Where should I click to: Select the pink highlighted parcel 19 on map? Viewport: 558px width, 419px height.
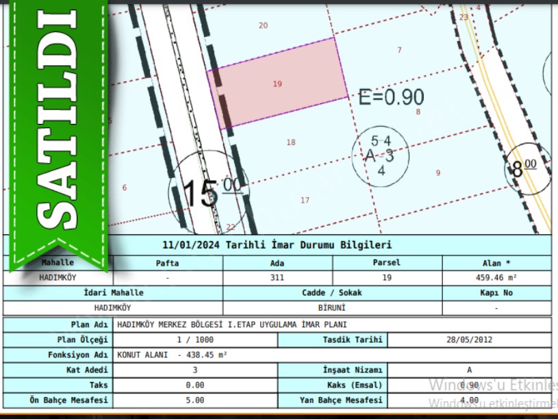tap(278, 84)
